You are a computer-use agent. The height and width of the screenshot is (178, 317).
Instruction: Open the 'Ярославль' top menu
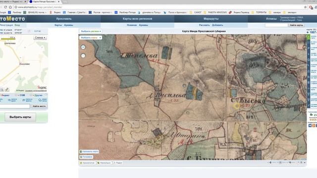point(64,19)
